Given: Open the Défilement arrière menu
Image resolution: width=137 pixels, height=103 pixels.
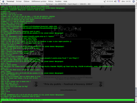Looking at the screenshot, I should 39,1.
